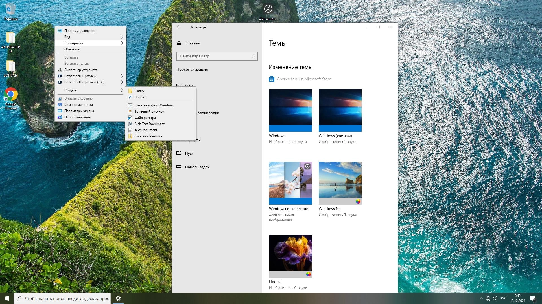Show hidden tray icons chevron
The image size is (542, 304).
pos(481,298)
